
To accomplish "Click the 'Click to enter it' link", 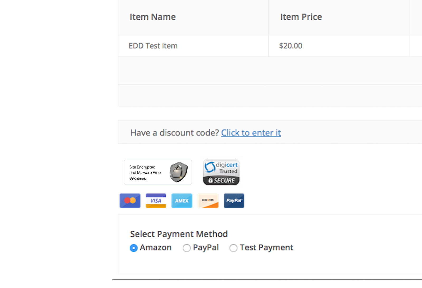I will [x=250, y=133].
